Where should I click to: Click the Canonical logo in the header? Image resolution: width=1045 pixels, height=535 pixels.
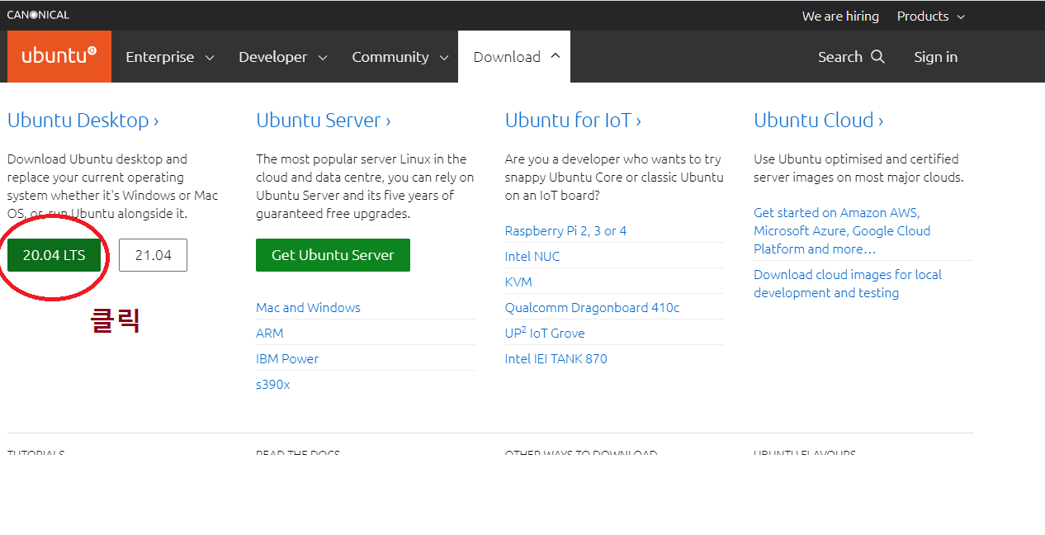click(38, 15)
